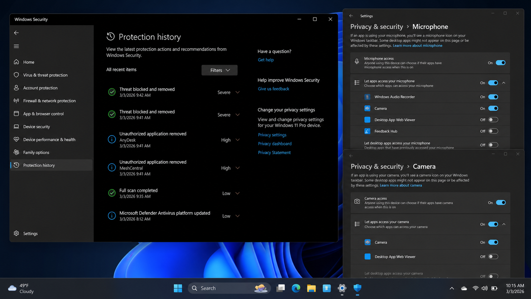531x299 pixels.
Task: Click the Home house icon
Action: click(17, 62)
